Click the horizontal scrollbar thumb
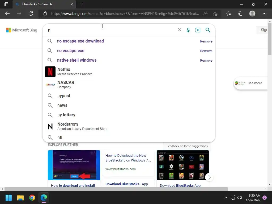Screen dimensions: 272x204 [x=116, y=189]
